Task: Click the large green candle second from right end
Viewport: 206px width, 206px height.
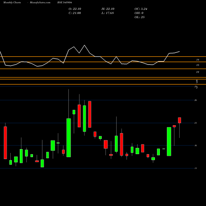Action: coord(169,142)
